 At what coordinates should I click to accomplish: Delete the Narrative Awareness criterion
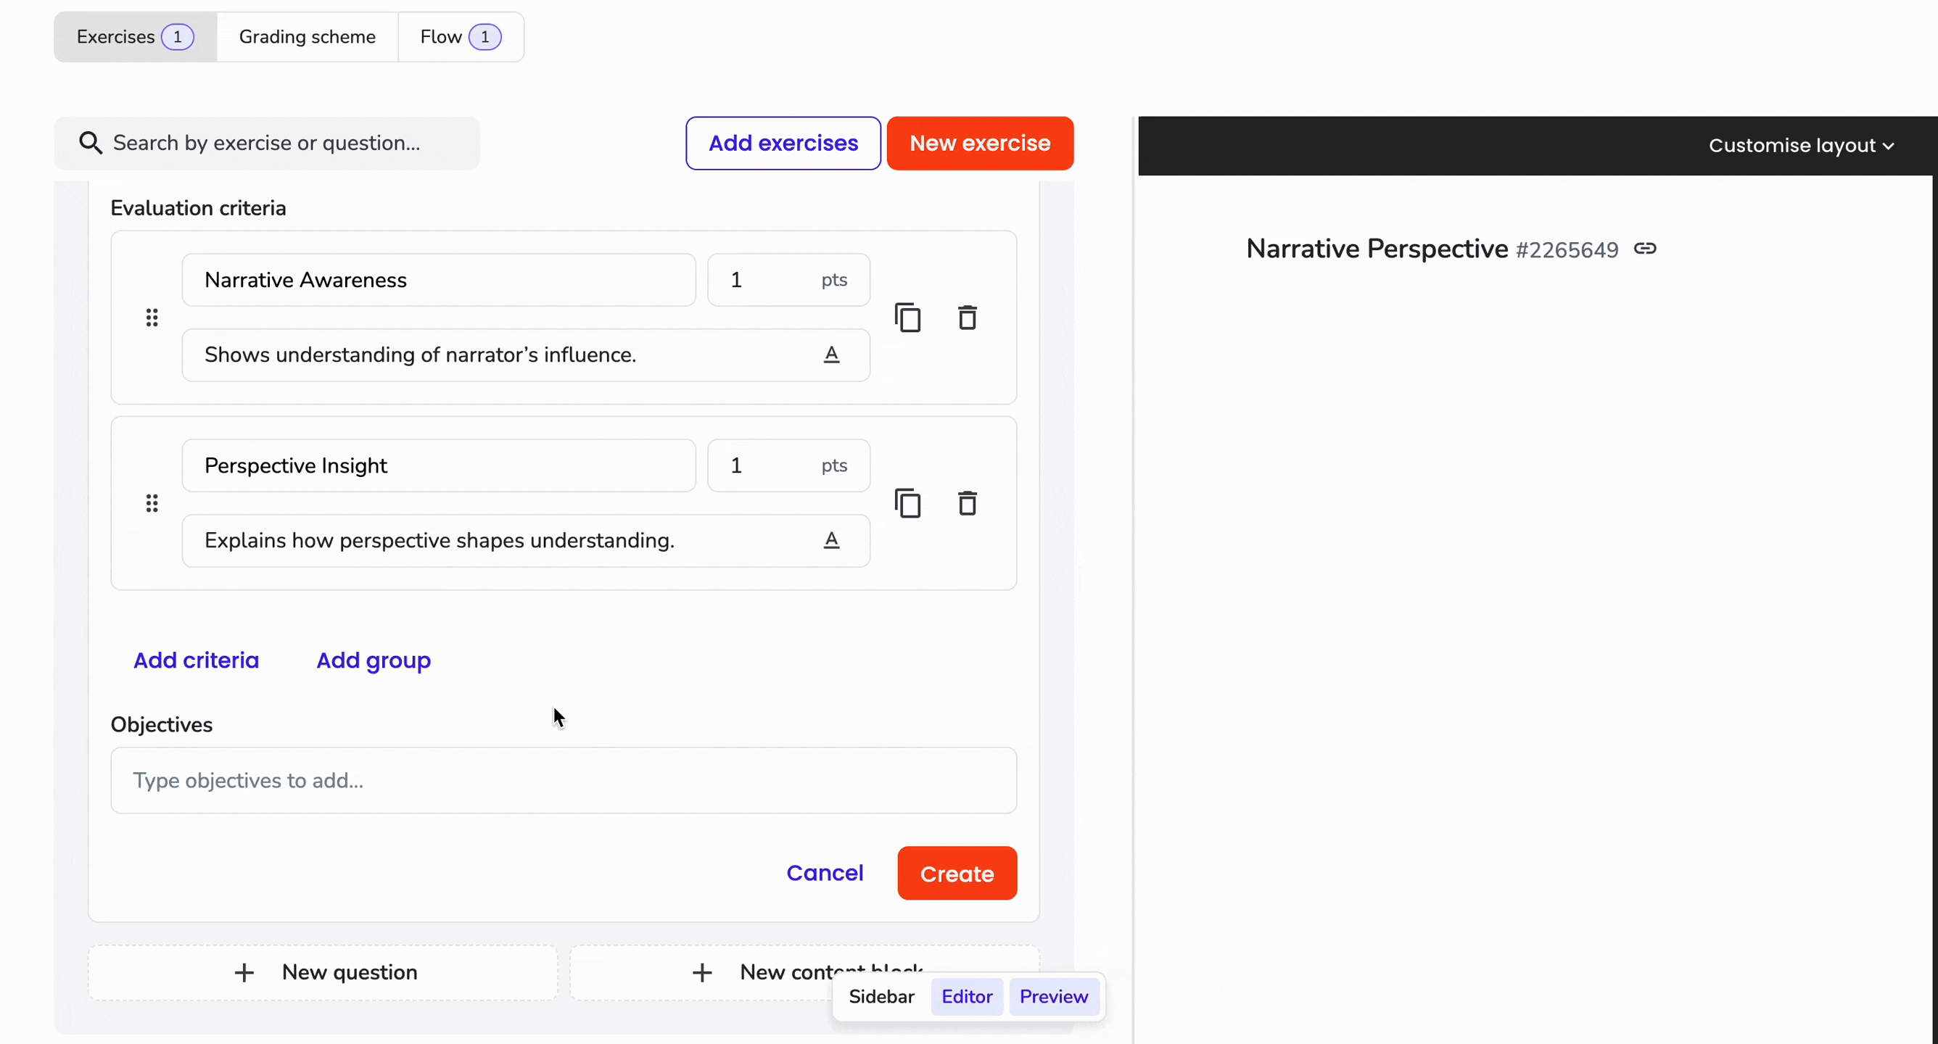click(x=968, y=318)
